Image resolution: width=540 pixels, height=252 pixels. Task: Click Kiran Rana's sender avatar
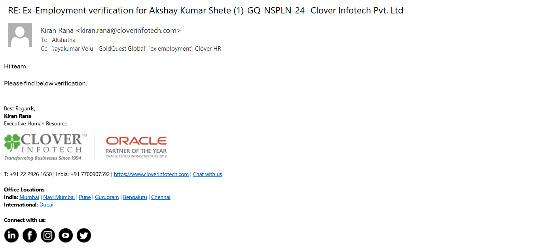[20, 35]
